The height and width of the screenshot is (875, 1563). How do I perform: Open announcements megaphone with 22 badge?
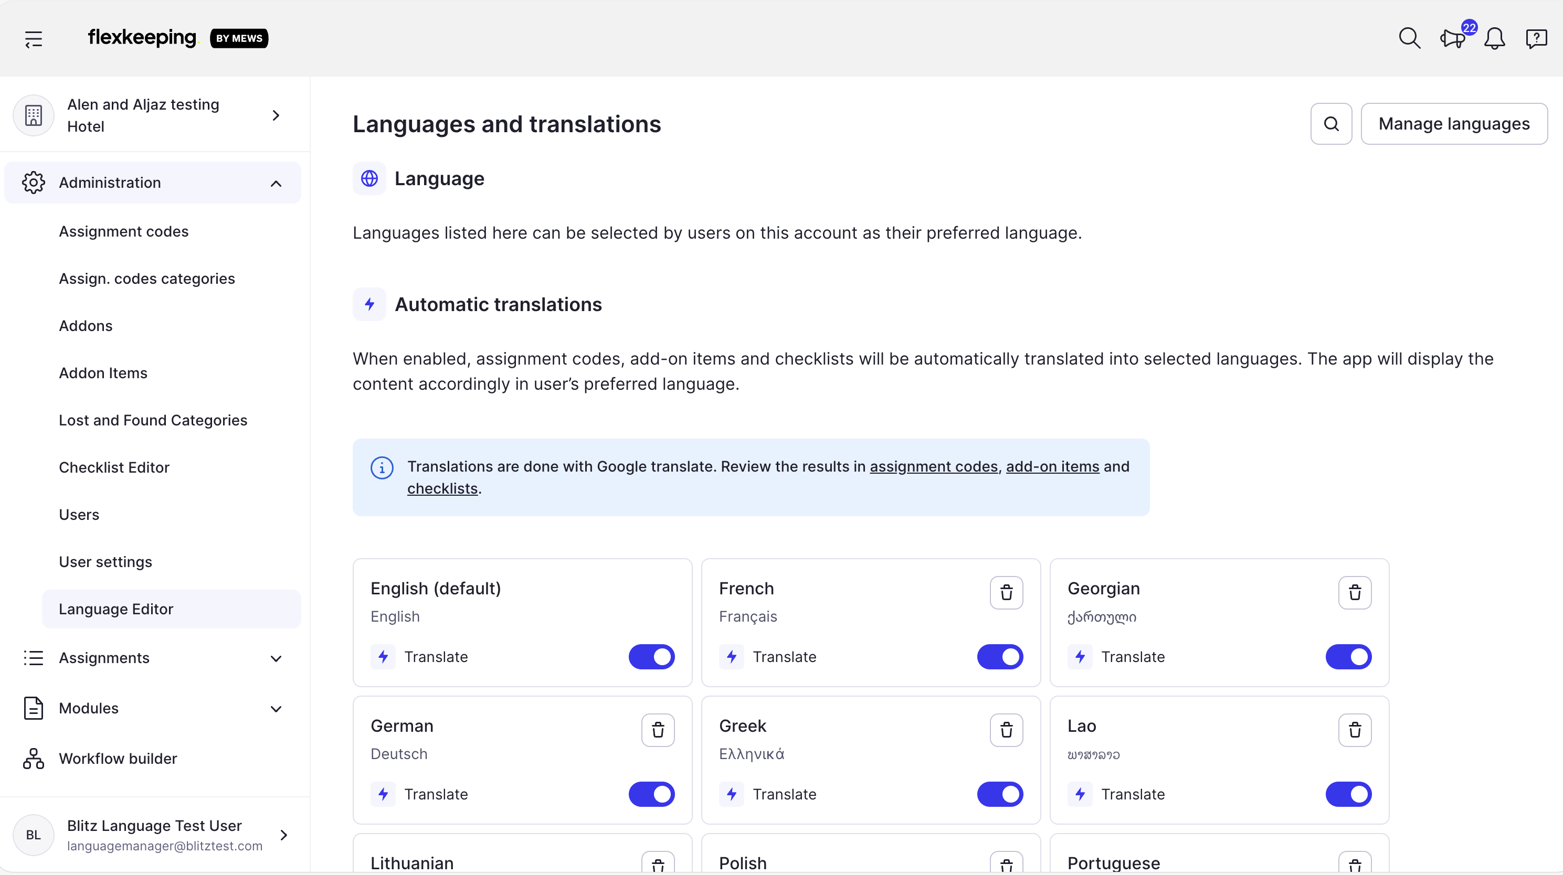point(1453,39)
